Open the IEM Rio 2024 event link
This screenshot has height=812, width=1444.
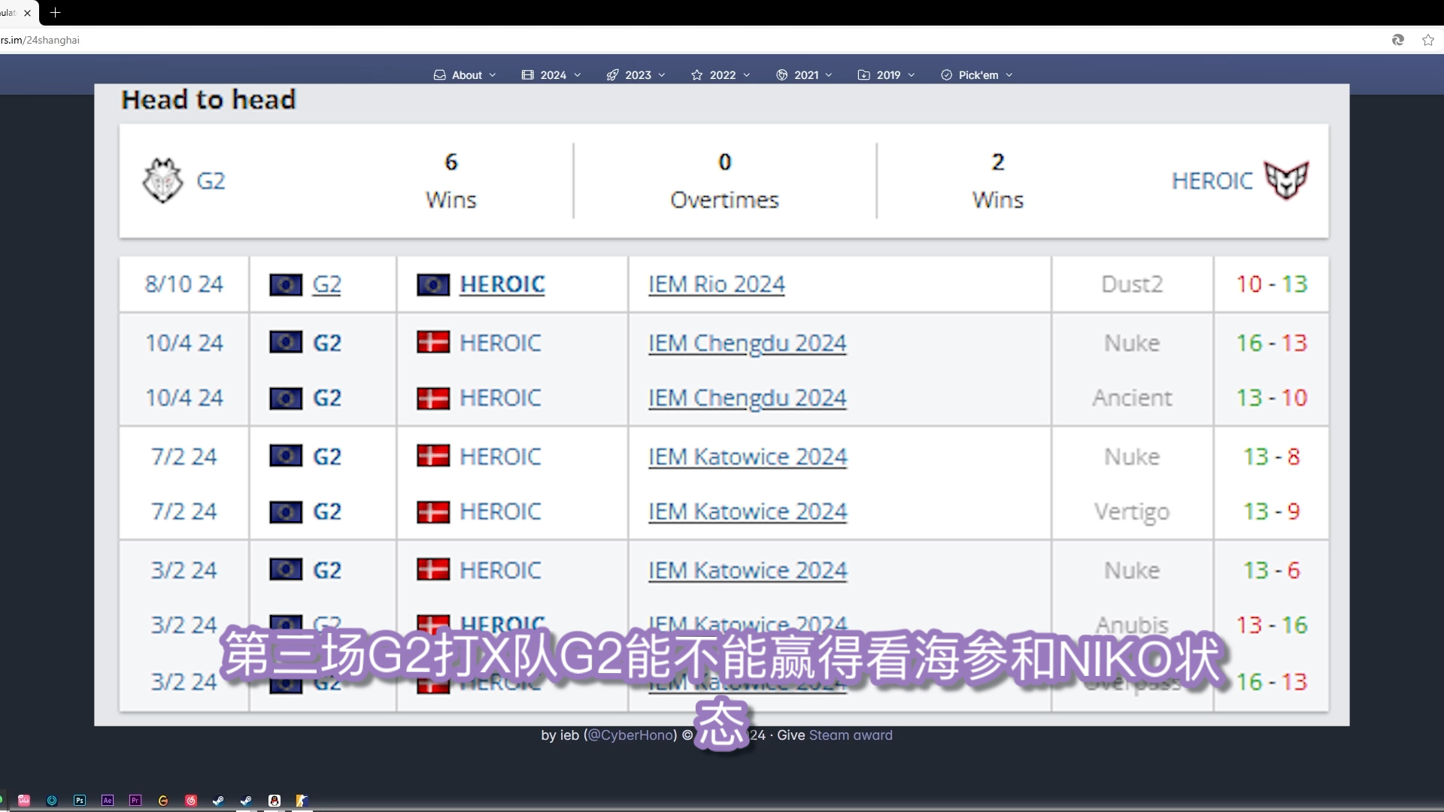point(717,284)
